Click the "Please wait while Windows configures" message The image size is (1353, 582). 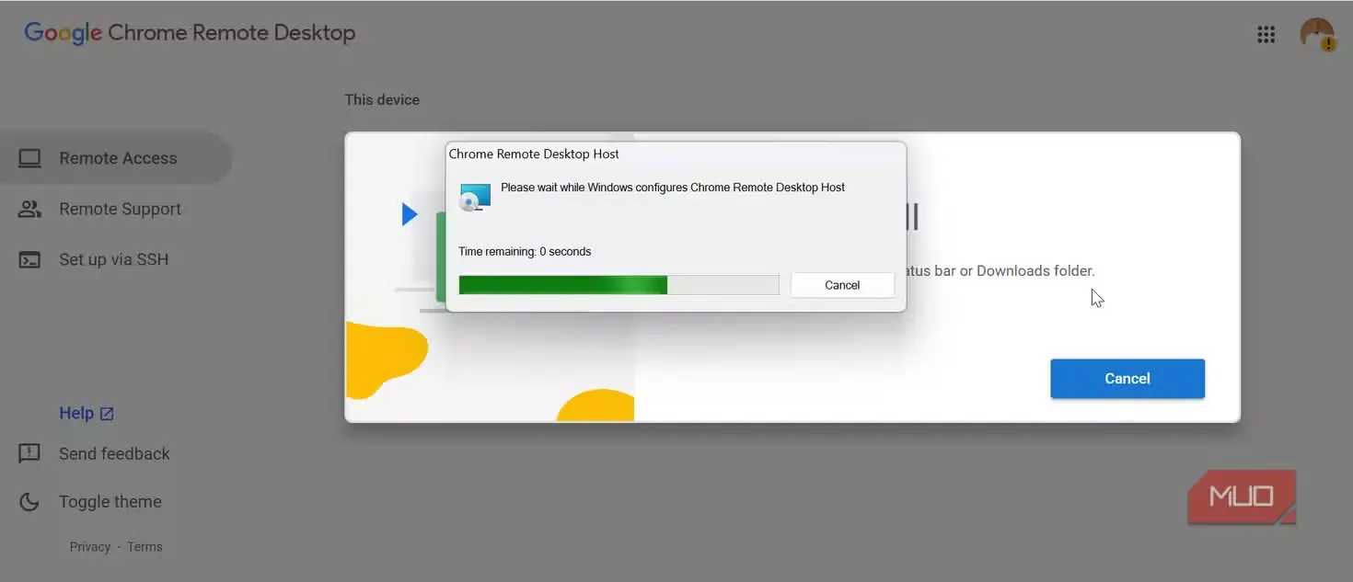pyautogui.click(x=673, y=188)
